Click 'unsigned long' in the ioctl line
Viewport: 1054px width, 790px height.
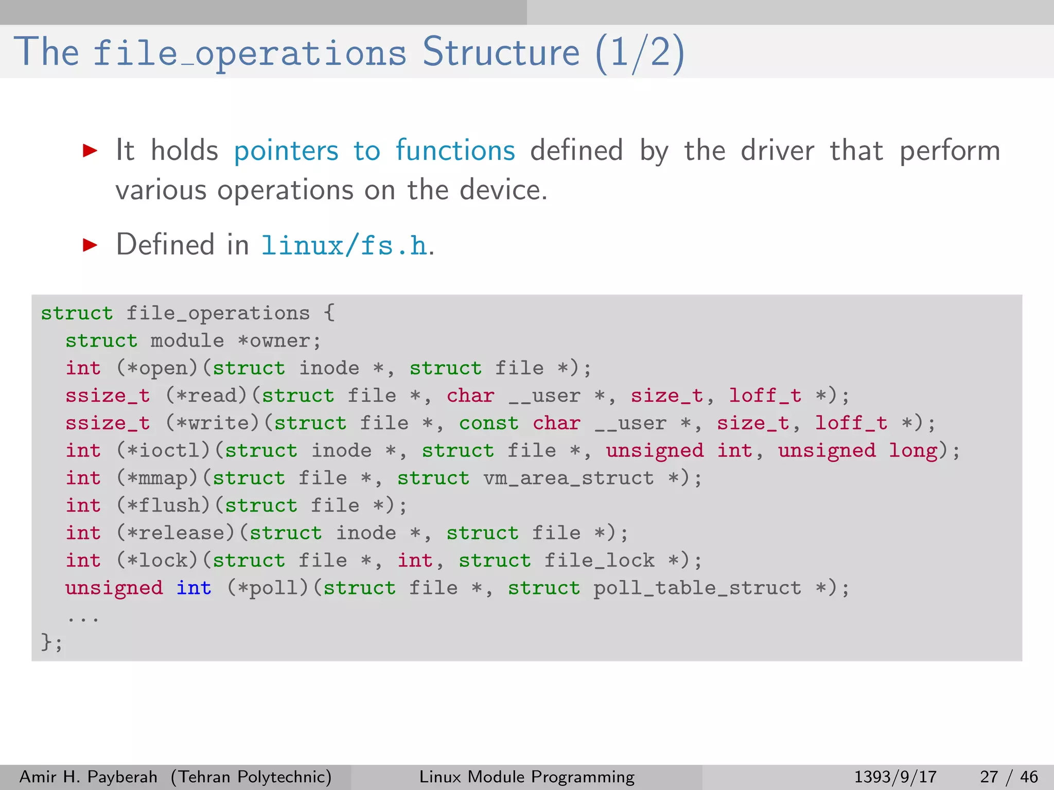click(858, 451)
